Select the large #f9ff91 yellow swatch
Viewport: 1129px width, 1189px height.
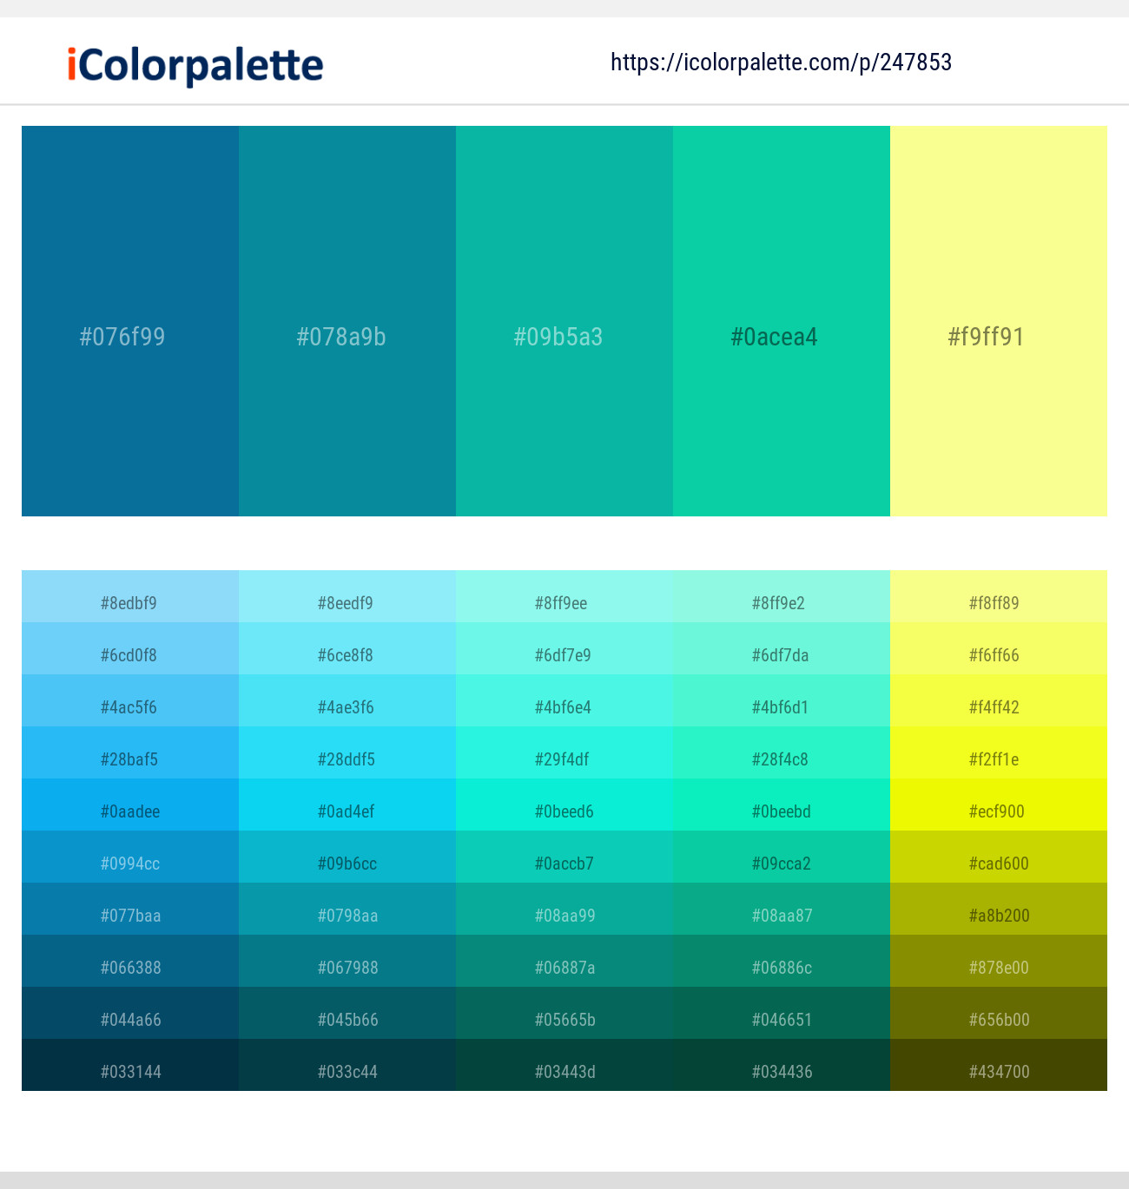click(999, 321)
